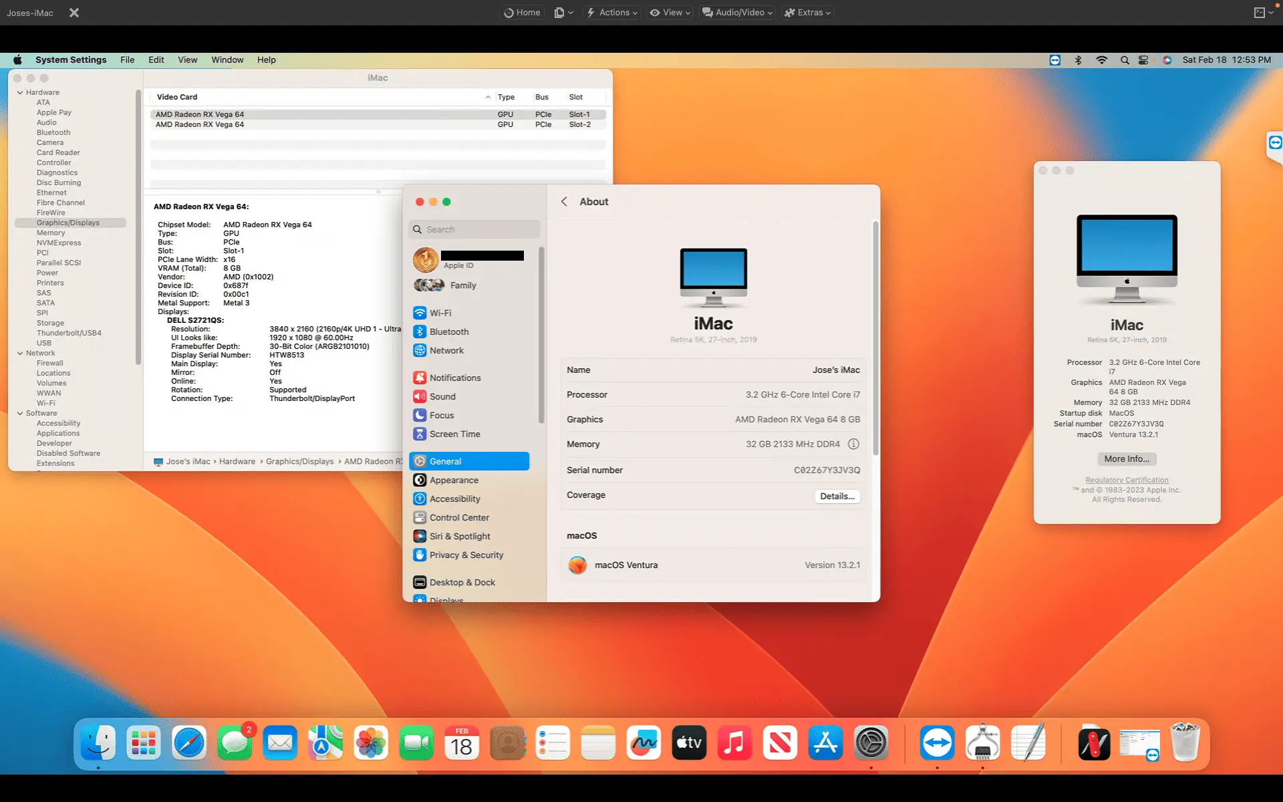Viewport: 1283px width, 802px height.
Task: Click the More Info... button
Action: pos(1127,458)
